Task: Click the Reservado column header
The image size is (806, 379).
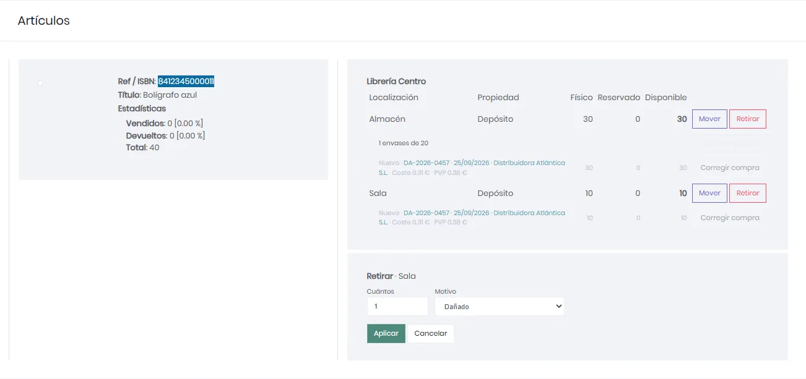Action: (x=619, y=97)
